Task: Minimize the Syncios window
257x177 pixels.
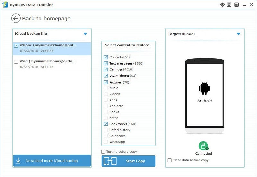Action: [x=244, y=5]
